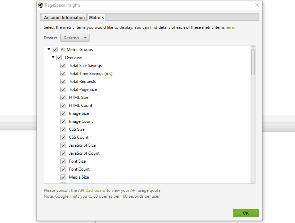Viewport: 295px width, 223px height.
Task: Open the Device Desktop dropdown
Action: click(x=75, y=38)
